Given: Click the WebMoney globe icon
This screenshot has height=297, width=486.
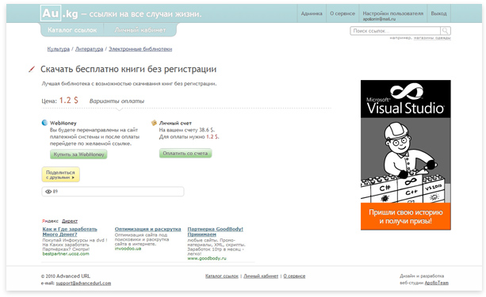Looking at the screenshot, I should (44, 123).
